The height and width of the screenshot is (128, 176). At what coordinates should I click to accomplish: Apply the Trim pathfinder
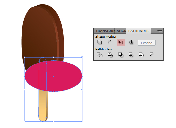[110, 55]
